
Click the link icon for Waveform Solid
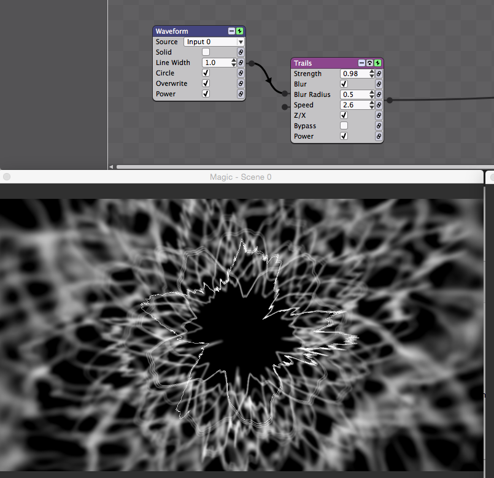241,52
